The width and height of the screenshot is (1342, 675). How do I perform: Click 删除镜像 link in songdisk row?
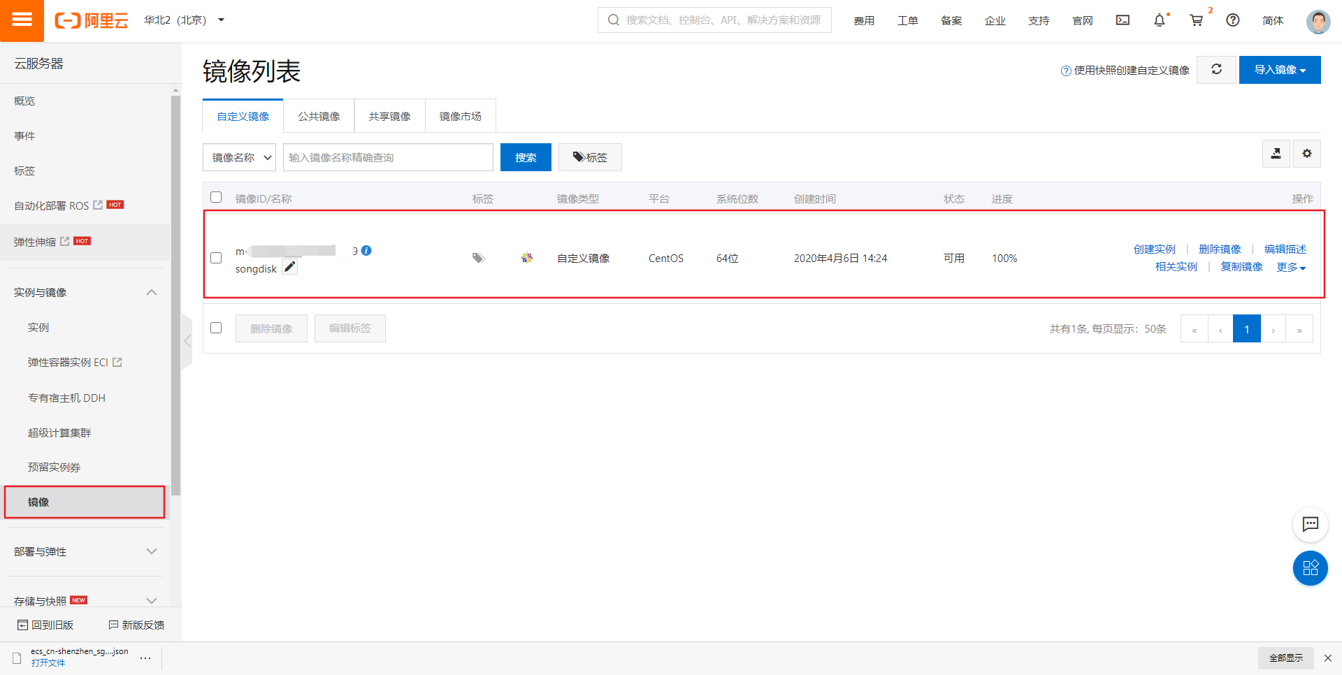[x=1220, y=249]
